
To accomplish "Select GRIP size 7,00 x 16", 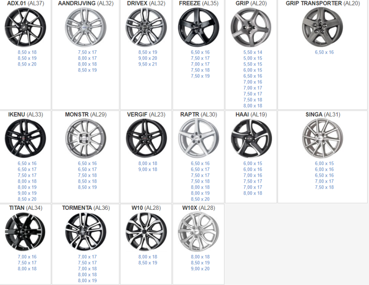I will tap(253, 82).
